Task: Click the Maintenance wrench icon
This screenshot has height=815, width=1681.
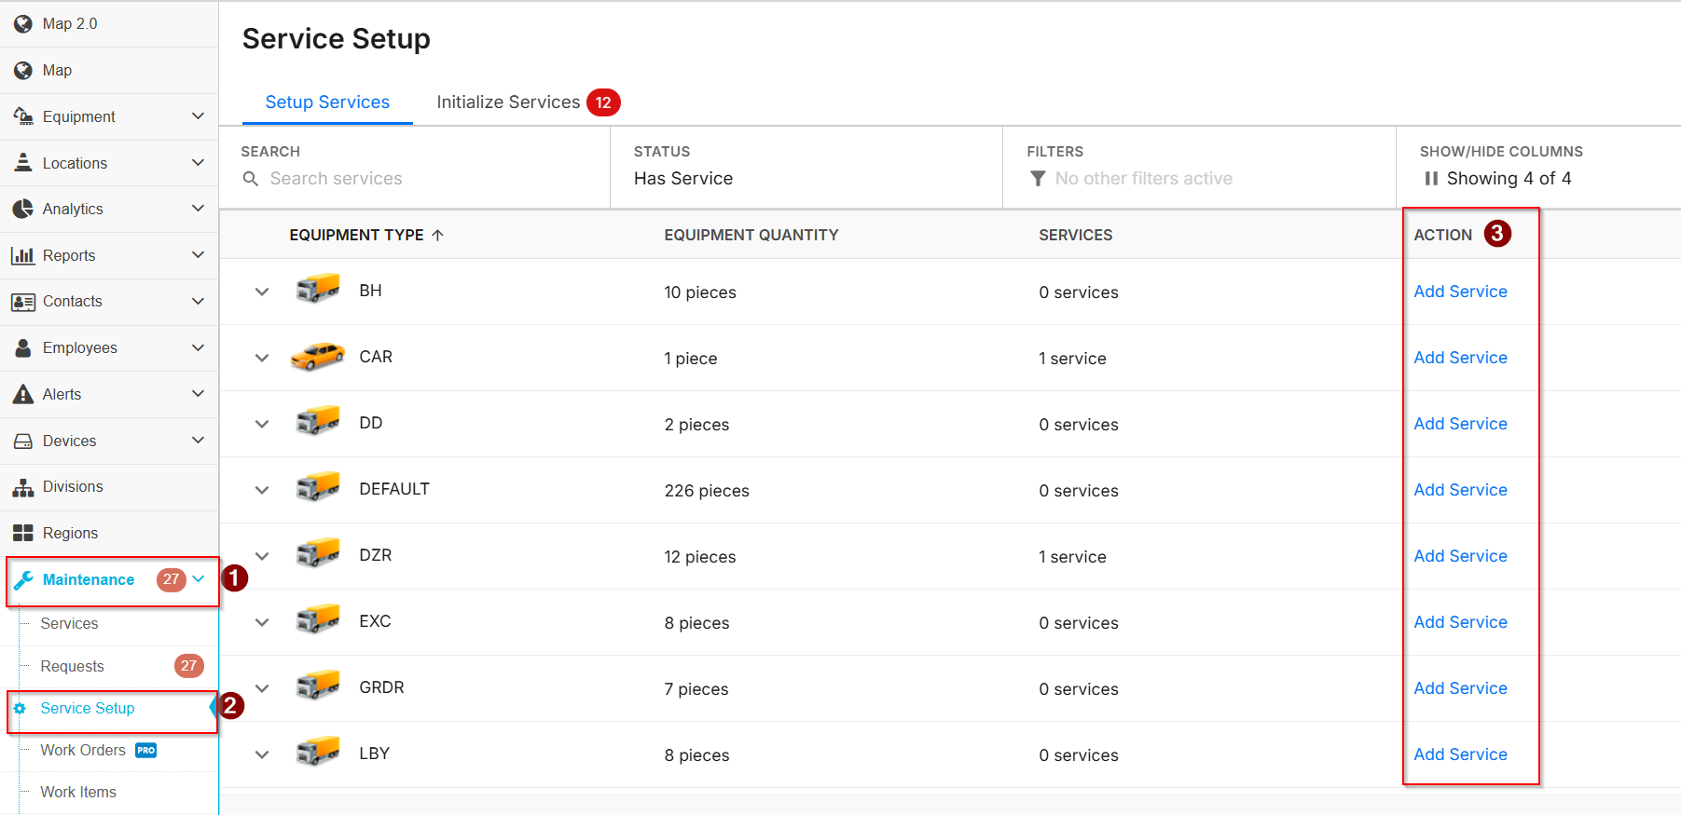Action: pos(23,579)
